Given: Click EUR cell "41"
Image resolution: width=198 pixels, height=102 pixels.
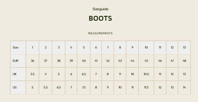Looking at the screenshot, I should tap(96, 61).
